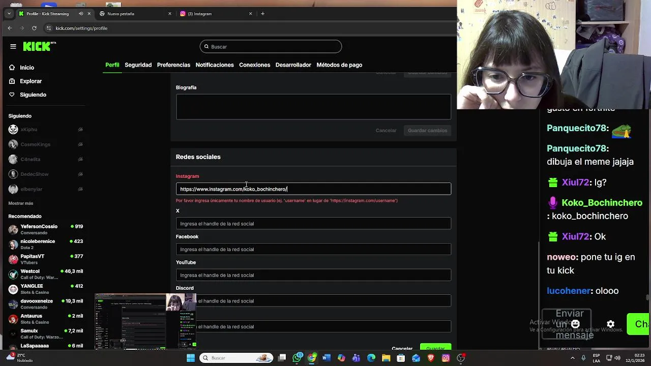Open OBS Studio from the taskbar
Image resolution: width=651 pixels, height=366 pixels.
(461, 358)
